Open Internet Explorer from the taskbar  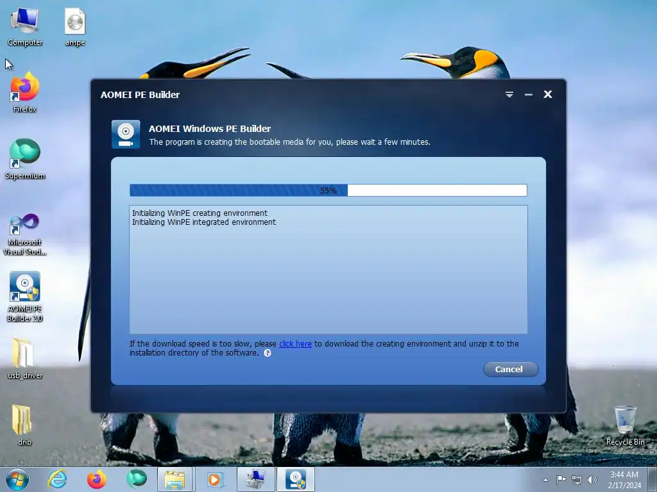click(x=57, y=479)
